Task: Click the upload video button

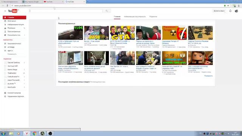Action: (x=219, y=11)
